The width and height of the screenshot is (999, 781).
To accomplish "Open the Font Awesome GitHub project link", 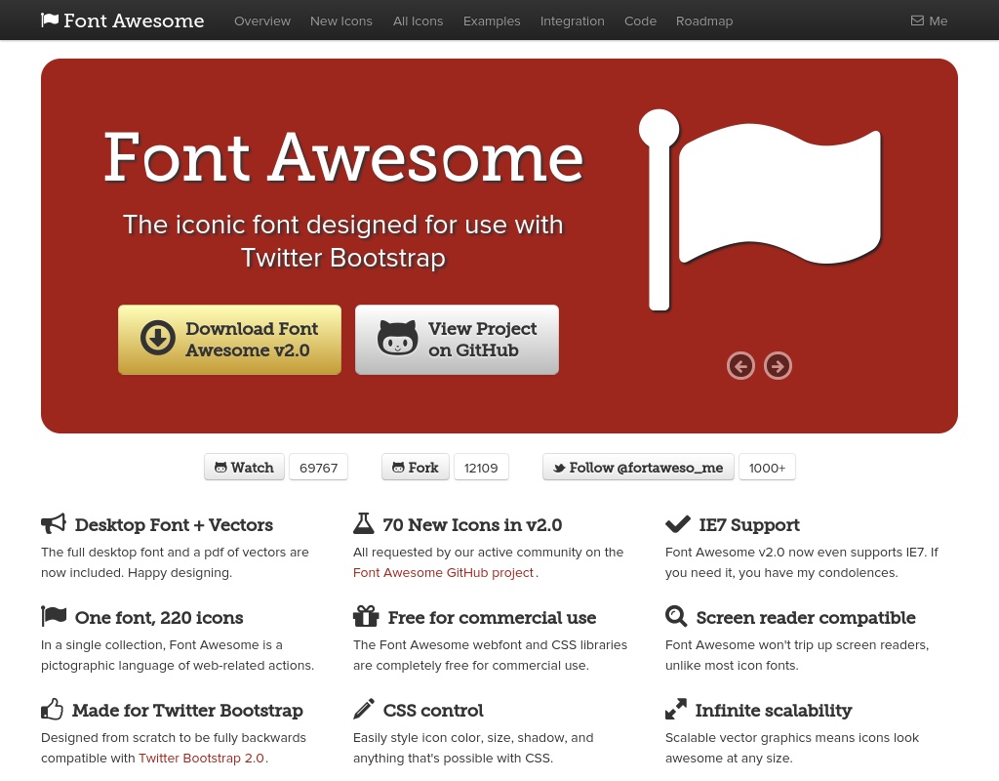I will coord(443,573).
